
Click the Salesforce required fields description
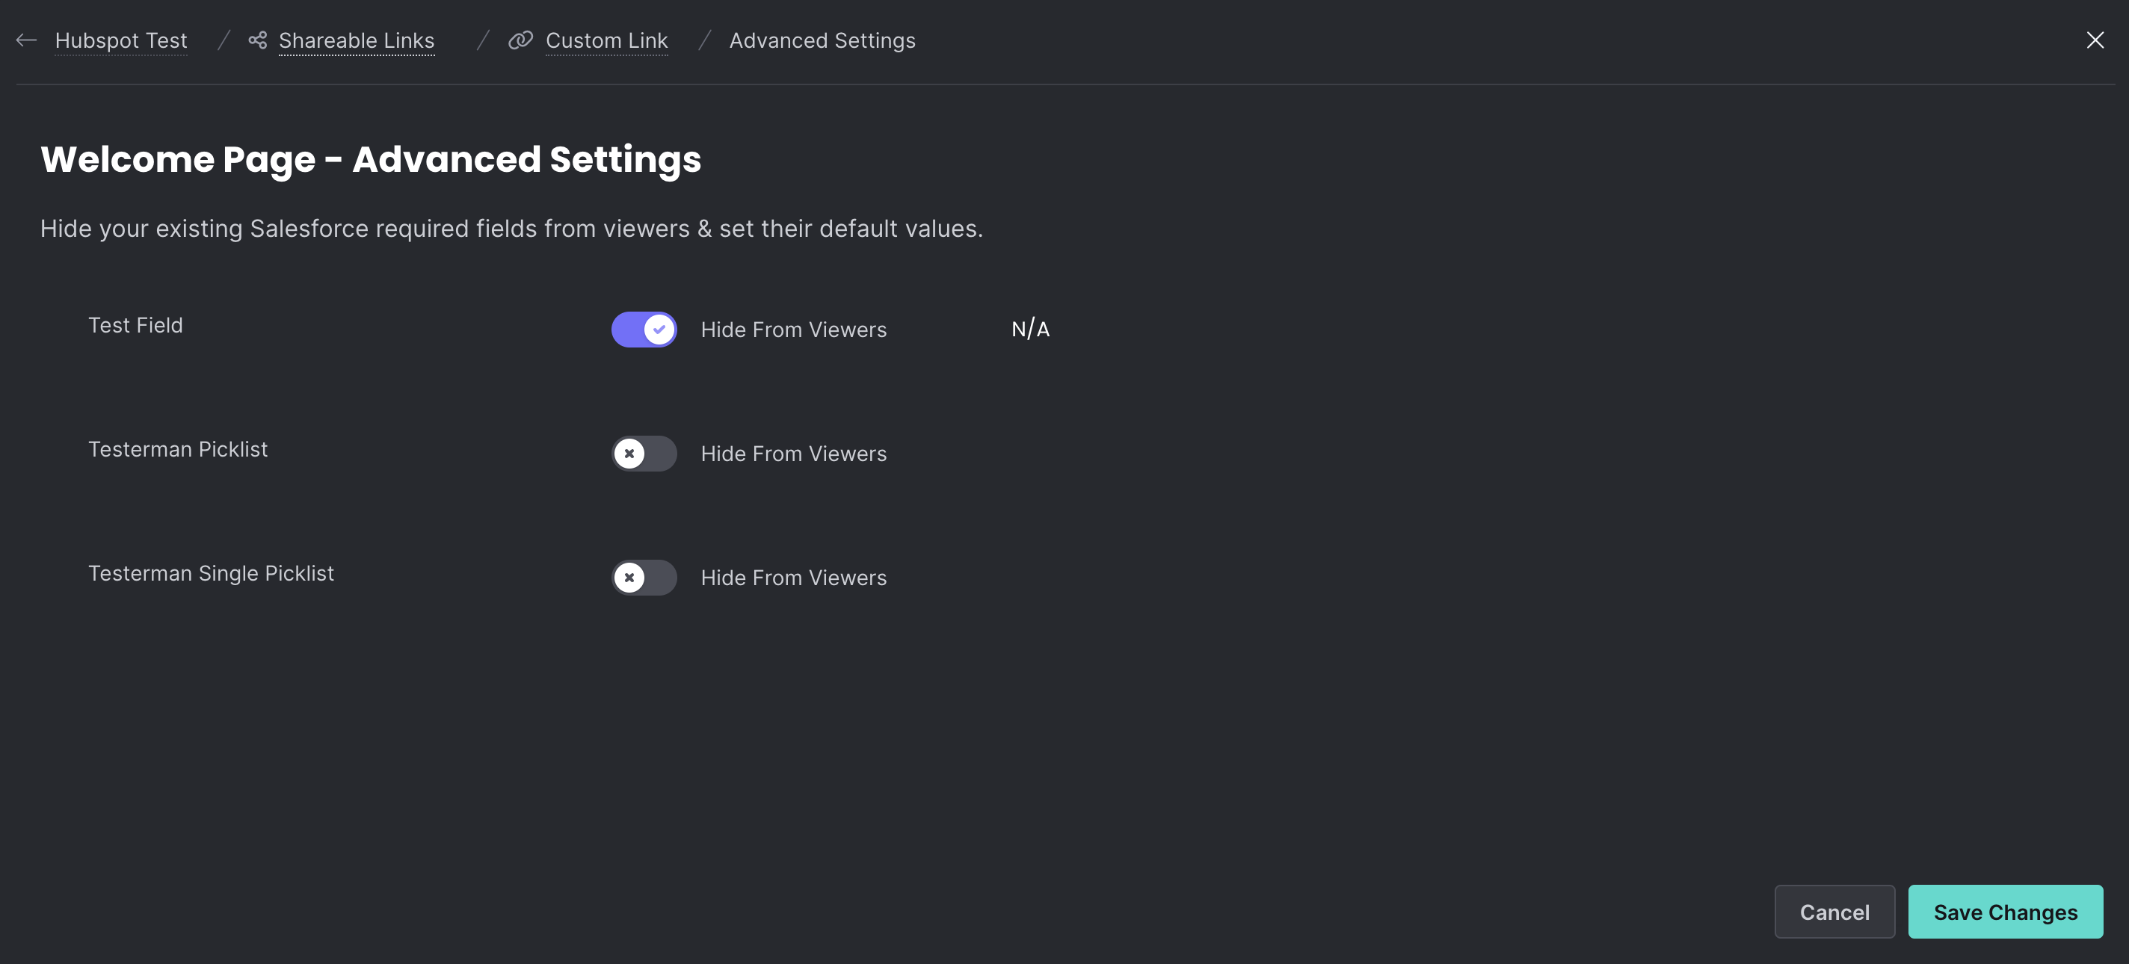point(511,229)
